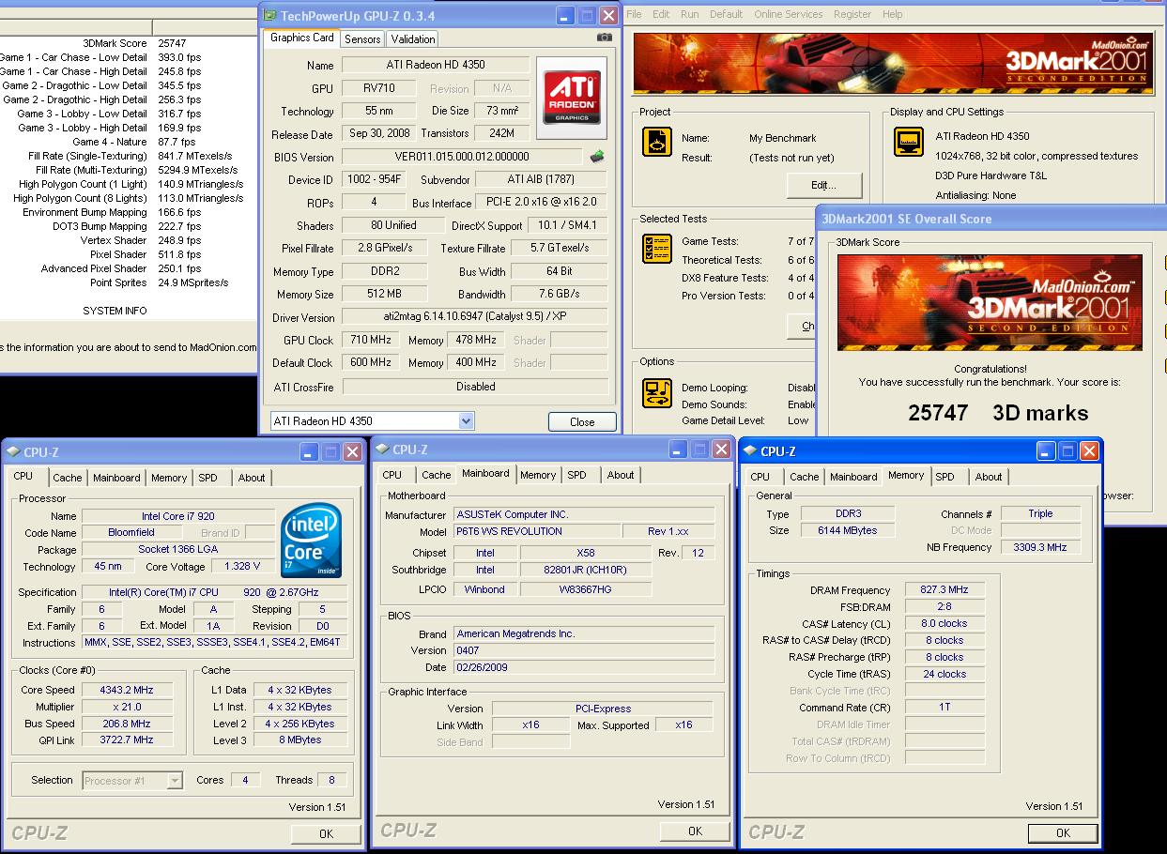The height and width of the screenshot is (854, 1167).
Task: Click the ATI CrossFire Disabled field
Action: coord(475,387)
